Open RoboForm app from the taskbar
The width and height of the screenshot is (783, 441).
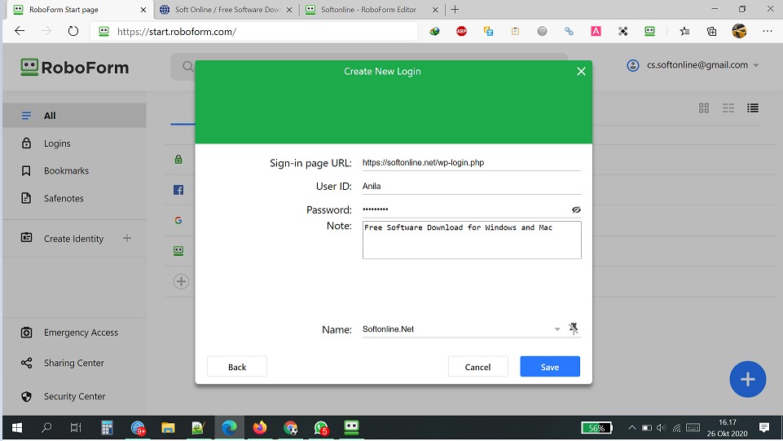351,428
